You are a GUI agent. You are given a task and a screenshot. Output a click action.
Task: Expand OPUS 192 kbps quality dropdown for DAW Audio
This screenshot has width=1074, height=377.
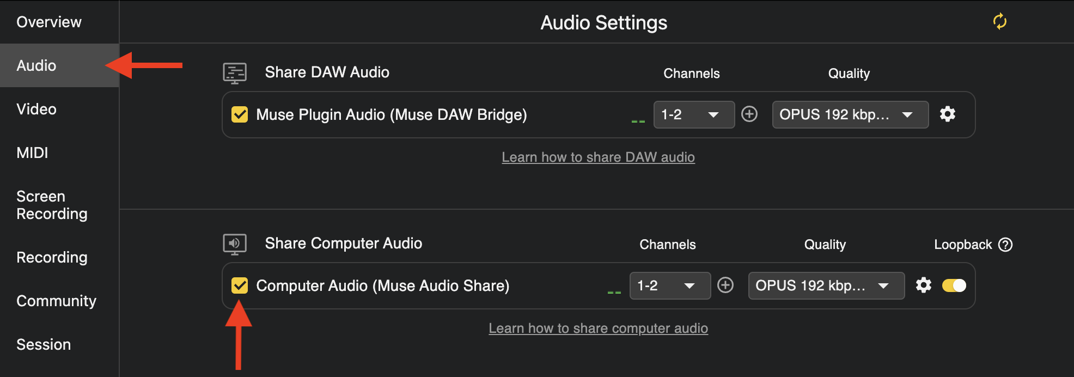point(850,114)
